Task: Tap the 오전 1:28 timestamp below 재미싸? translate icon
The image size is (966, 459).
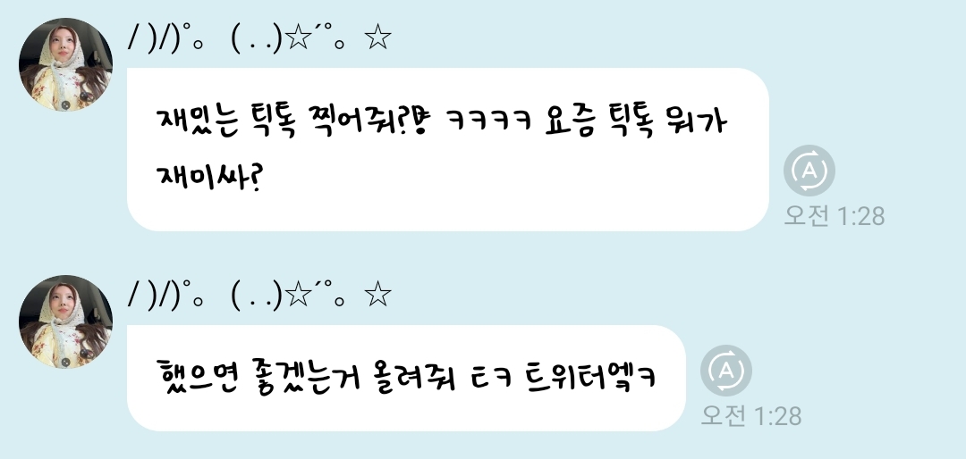Action: tap(835, 216)
